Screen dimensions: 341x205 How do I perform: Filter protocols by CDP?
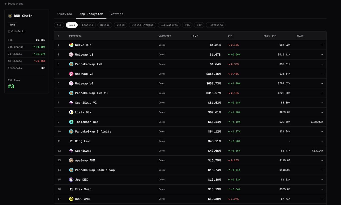click(x=199, y=25)
